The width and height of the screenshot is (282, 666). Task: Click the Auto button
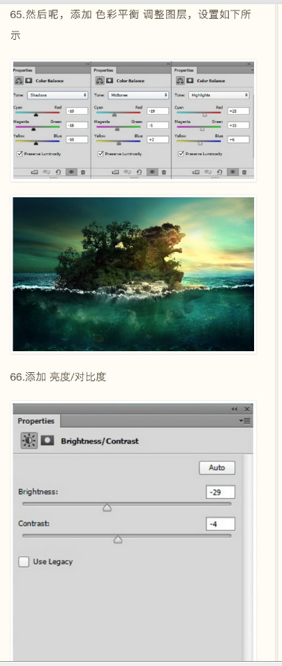pos(216,467)
